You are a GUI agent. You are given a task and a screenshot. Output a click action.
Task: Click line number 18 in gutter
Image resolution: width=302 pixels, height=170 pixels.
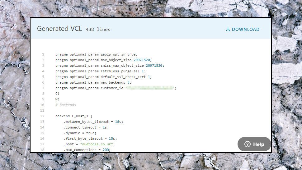[42, 150]
